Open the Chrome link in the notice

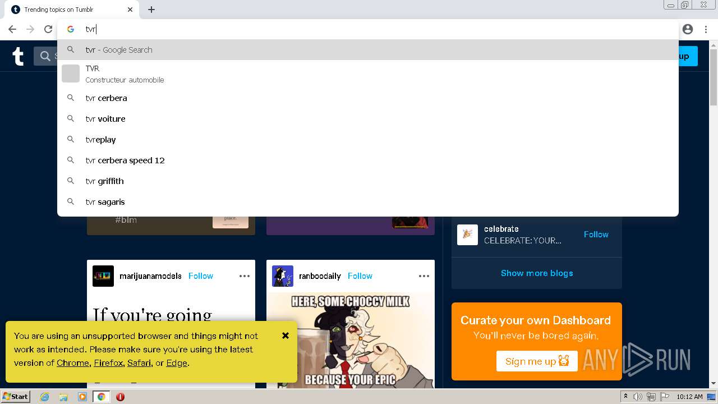pyautogui.click(x=73, y=363)
